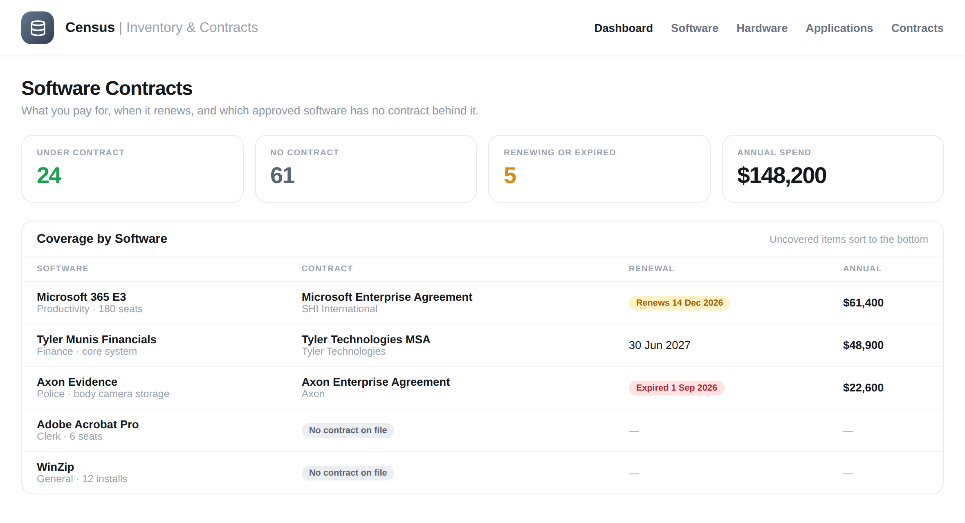Viewport: 965px width, 523px height.
Task: Click the Renews 14 Dec 2026 badge
Action: 679,303
